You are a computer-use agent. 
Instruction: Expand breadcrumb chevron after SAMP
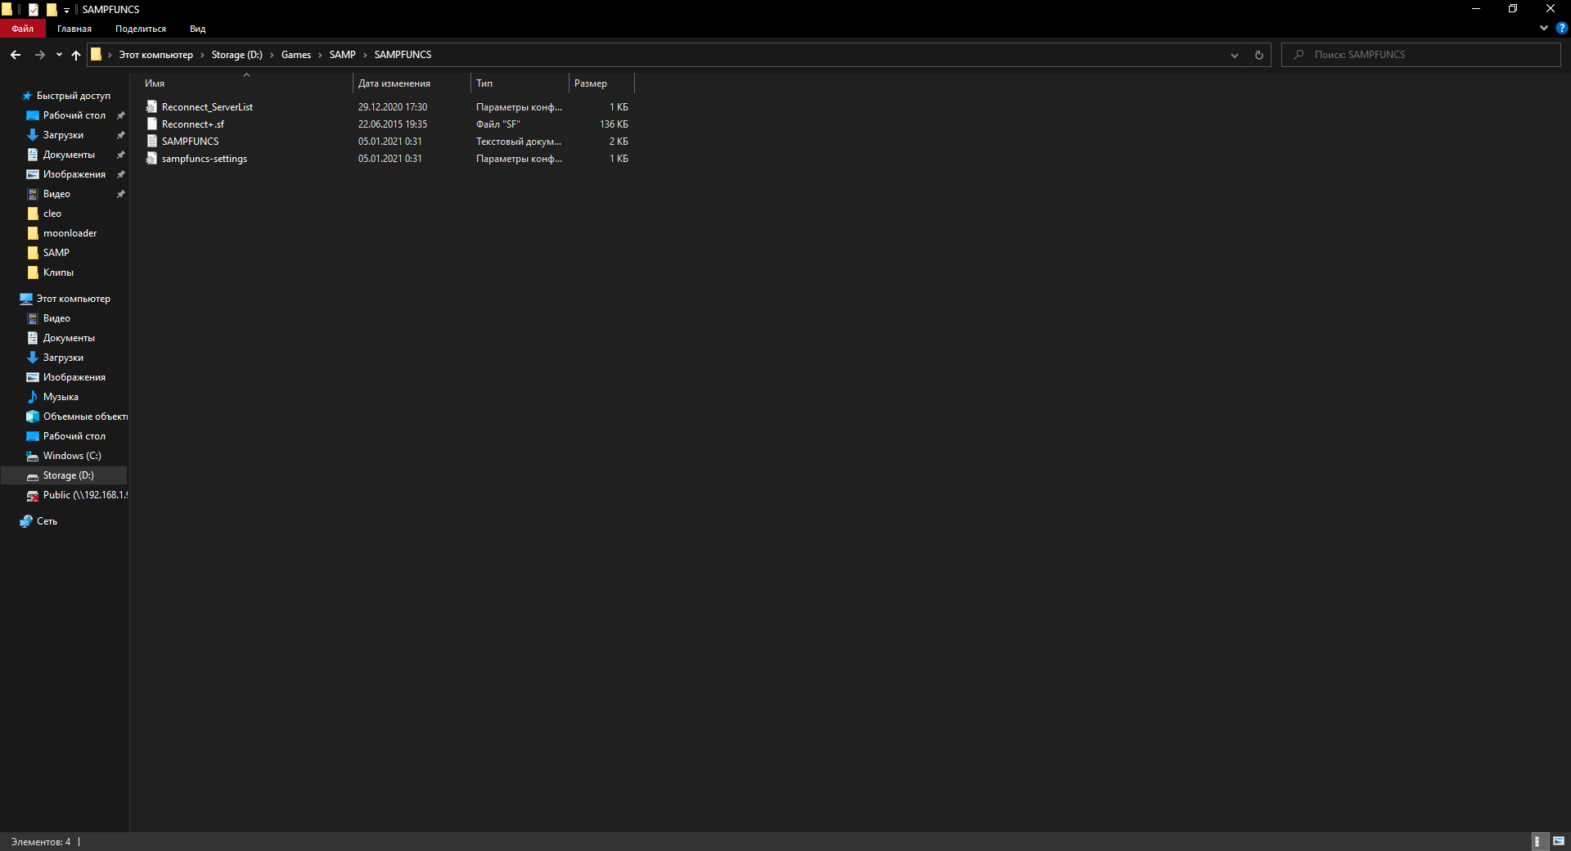coord(365,55)
